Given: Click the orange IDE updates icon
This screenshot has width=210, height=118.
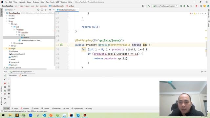Looking at the screenshot, I should [x=204, y=6].
